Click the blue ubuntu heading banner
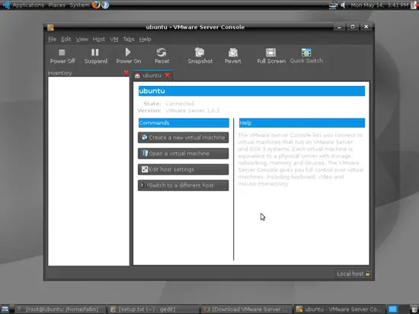This screenshot has width=419, height=314. 251,91
